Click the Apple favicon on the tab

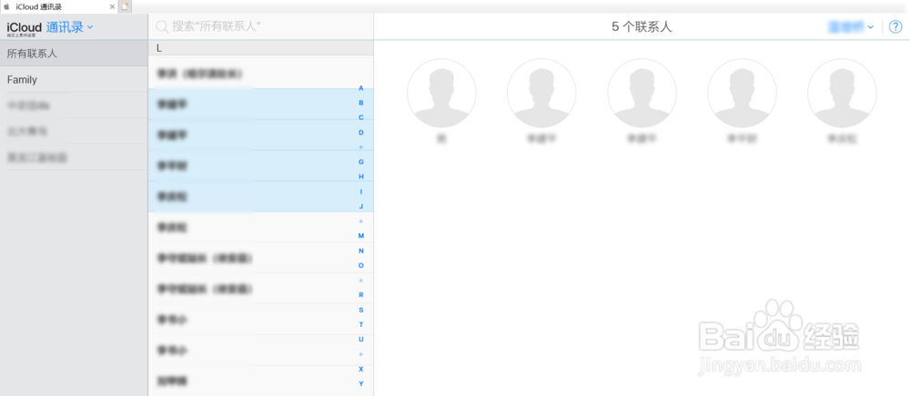(7, 6)
